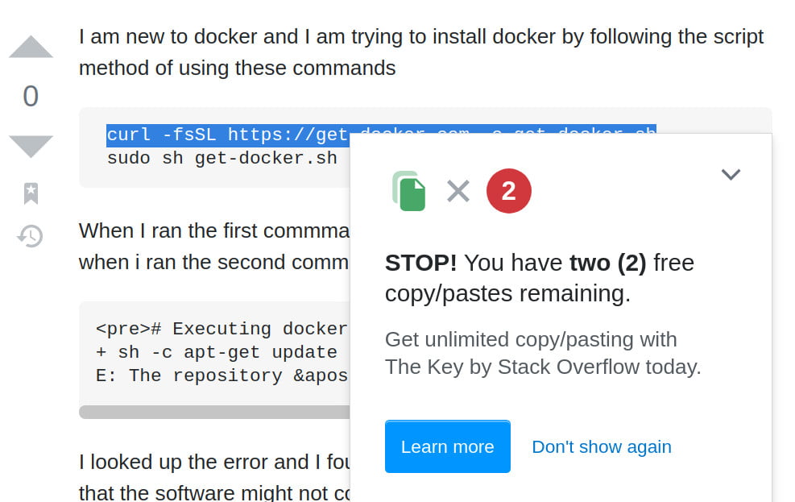Click the red counter badge showing 2
This screenshot has width=795, height=502.
point(508,190)
